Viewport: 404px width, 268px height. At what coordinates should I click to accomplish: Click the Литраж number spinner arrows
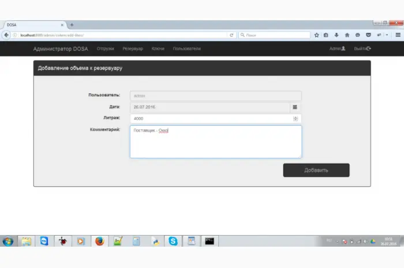(x=295, y=118)
